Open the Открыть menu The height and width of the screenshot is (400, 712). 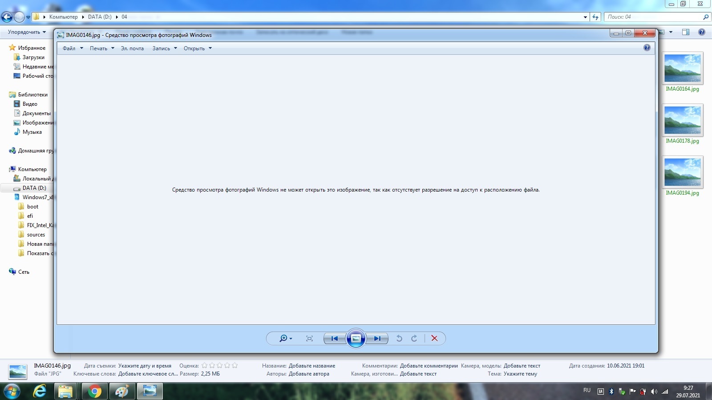pos(198,48)
